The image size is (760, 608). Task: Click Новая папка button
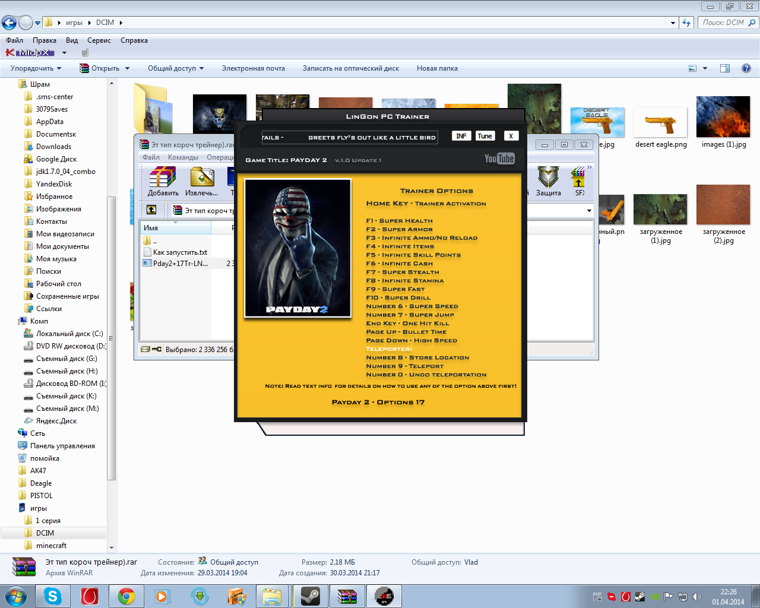[437, 68]
